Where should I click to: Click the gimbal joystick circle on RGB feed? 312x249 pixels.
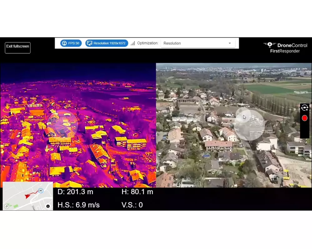[249, 124]
